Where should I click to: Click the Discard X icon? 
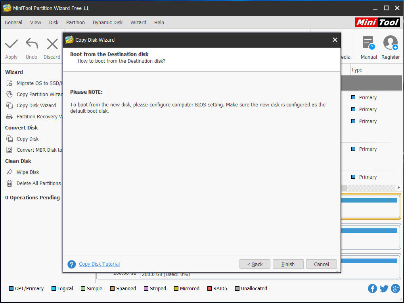[52, 44]
